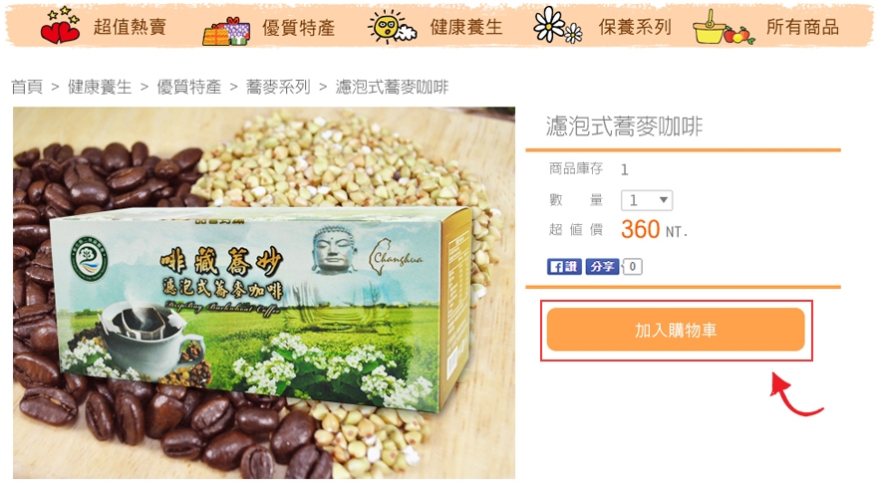This screenshot has width=877, height=483.
Task: Click the sun face icon beside 健康養生
Action: [x=392, y=26]
